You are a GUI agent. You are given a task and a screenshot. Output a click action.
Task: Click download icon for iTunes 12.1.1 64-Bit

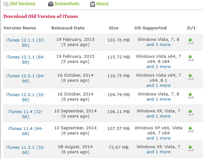pos(191,58)
